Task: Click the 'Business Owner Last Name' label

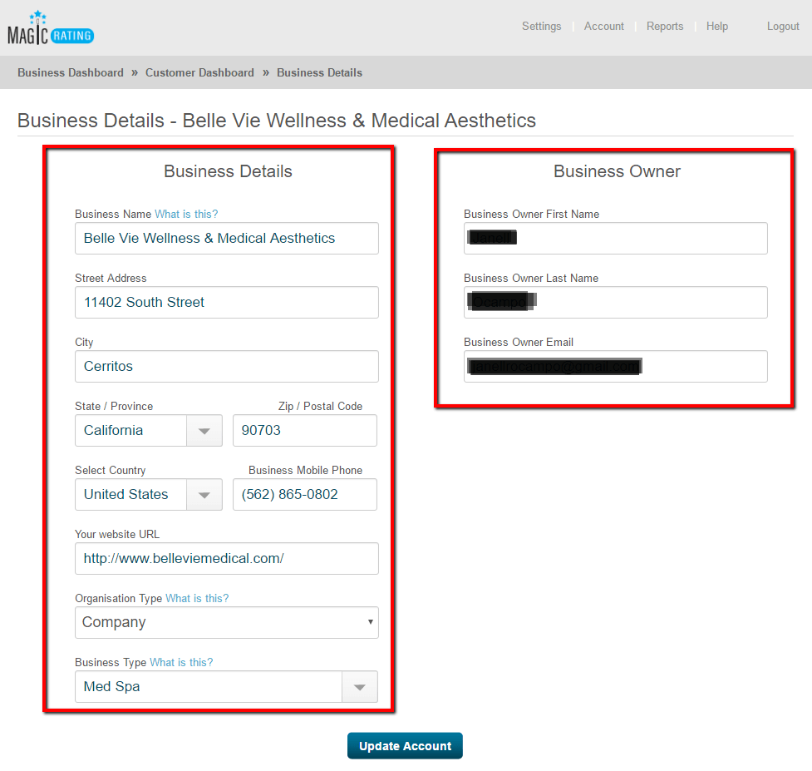Action: click(x=531, y=279)
